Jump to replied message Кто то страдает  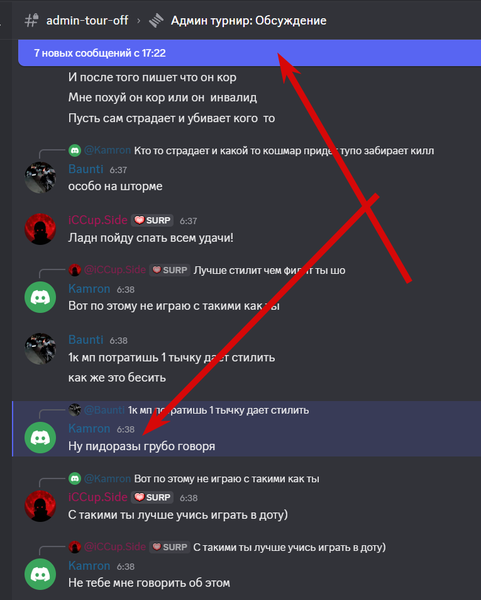click(x=284, y=150)
